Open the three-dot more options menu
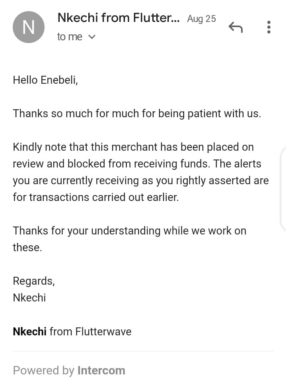286x386 pixels. (x=269, y=27)
